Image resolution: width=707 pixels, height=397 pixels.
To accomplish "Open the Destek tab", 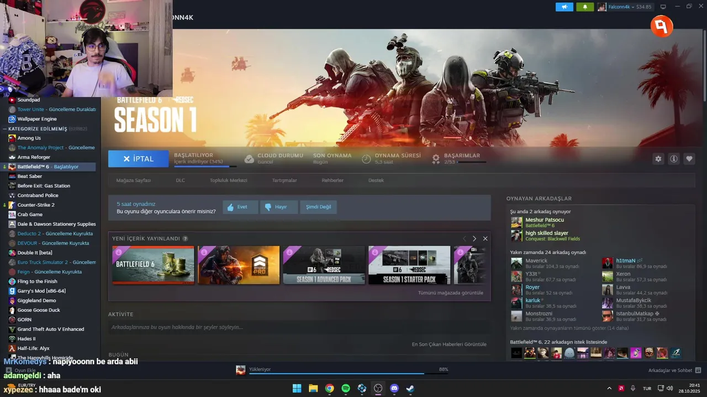I will (x=376, y=180).
